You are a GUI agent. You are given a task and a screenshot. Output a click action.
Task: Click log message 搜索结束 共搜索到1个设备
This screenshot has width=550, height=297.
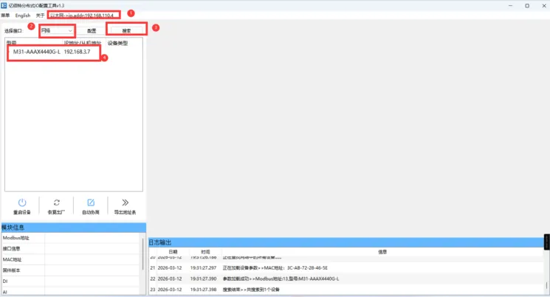(251, 290)
